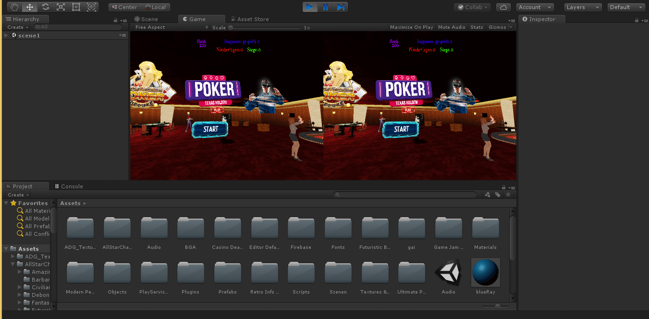The image size is (649, 319).
Task: Toggle the Local handle rotation
Action: point(155,7)
